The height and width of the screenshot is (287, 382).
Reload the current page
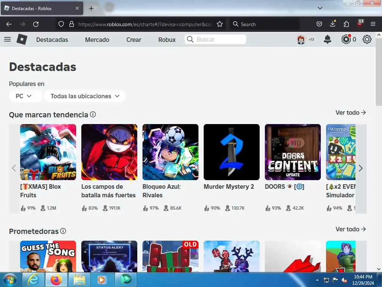pos(36,24)
